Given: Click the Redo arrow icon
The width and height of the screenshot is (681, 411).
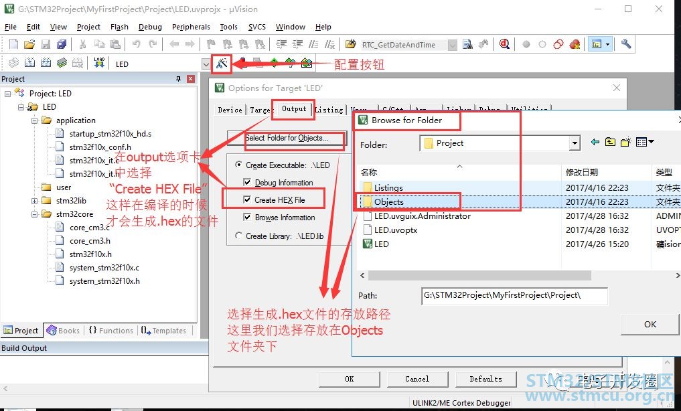Looking at the screenshot, I should [x=153, y=44].
